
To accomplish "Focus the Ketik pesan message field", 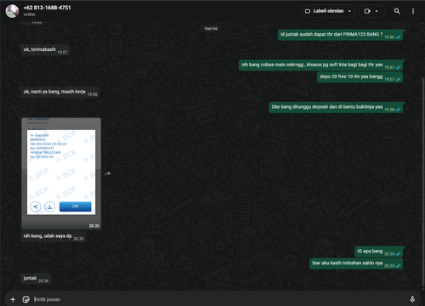I will 218,299.
